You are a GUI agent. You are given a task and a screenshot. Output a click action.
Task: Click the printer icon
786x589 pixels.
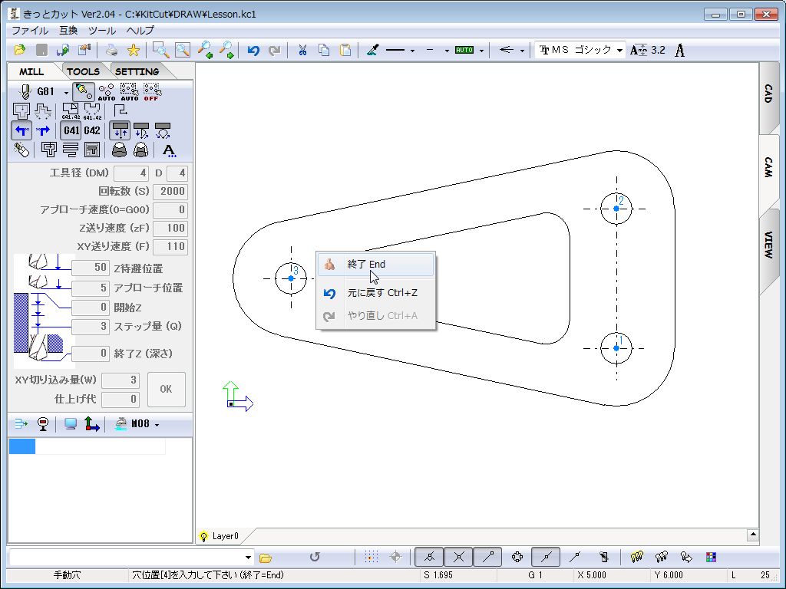tap(112, 50)
